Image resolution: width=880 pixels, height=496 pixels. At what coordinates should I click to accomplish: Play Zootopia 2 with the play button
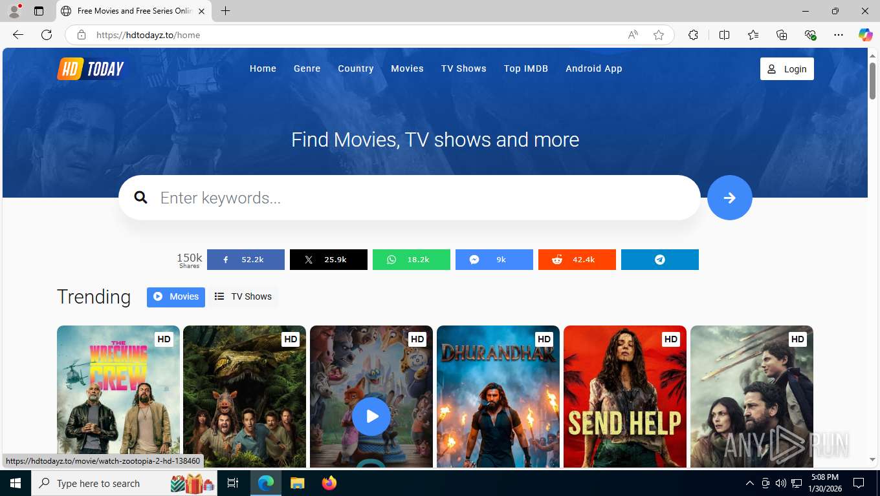pyautogui.click(x=371, y=417)
